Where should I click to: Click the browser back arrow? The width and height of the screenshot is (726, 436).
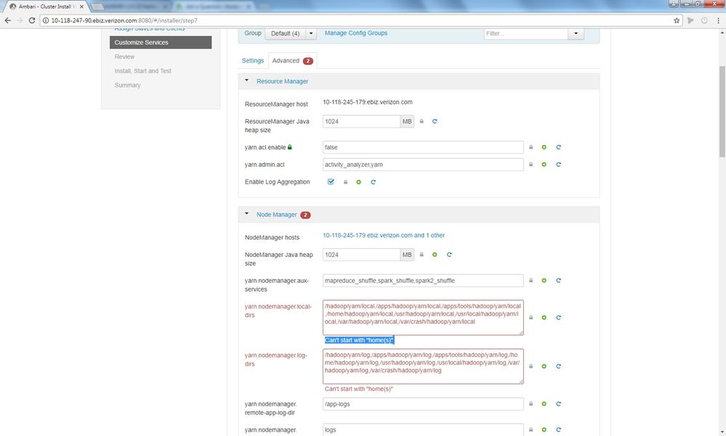pyautogui.click(x=8, y=20)
